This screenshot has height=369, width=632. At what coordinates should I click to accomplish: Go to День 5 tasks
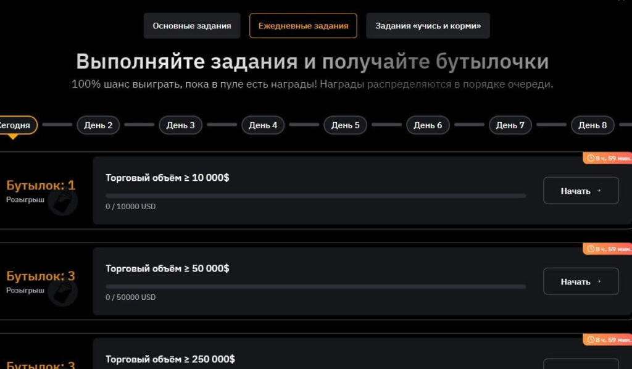(x=345, y=125)
